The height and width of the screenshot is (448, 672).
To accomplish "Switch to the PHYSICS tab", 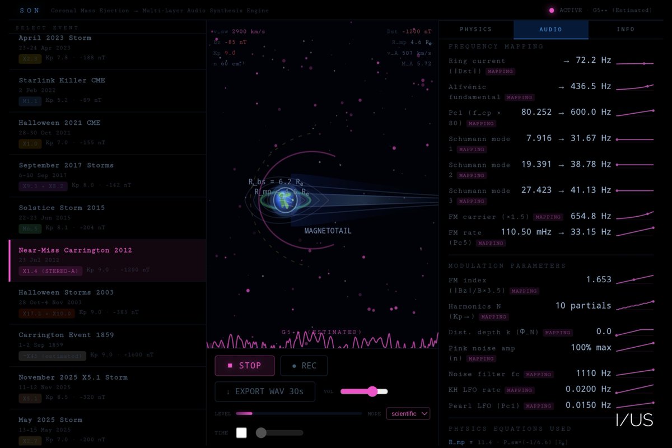I will (x=475, y=29).
